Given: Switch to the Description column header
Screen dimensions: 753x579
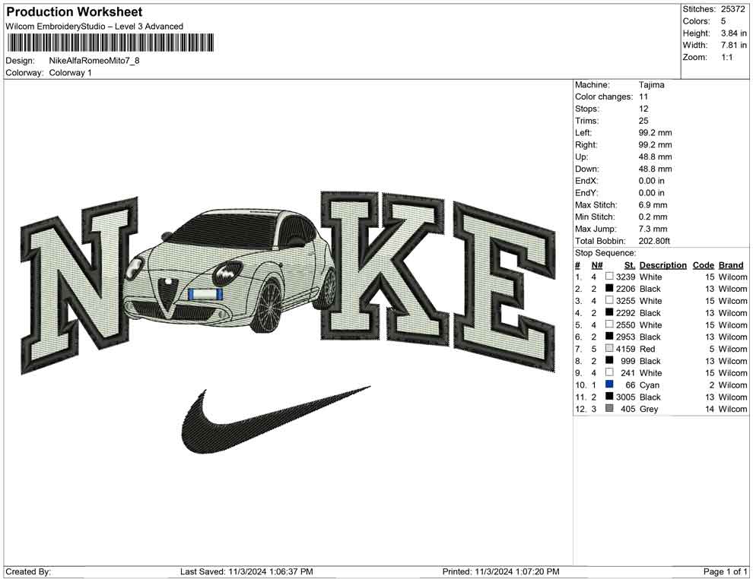Looking at the screenshot, I should coord(662,264).
